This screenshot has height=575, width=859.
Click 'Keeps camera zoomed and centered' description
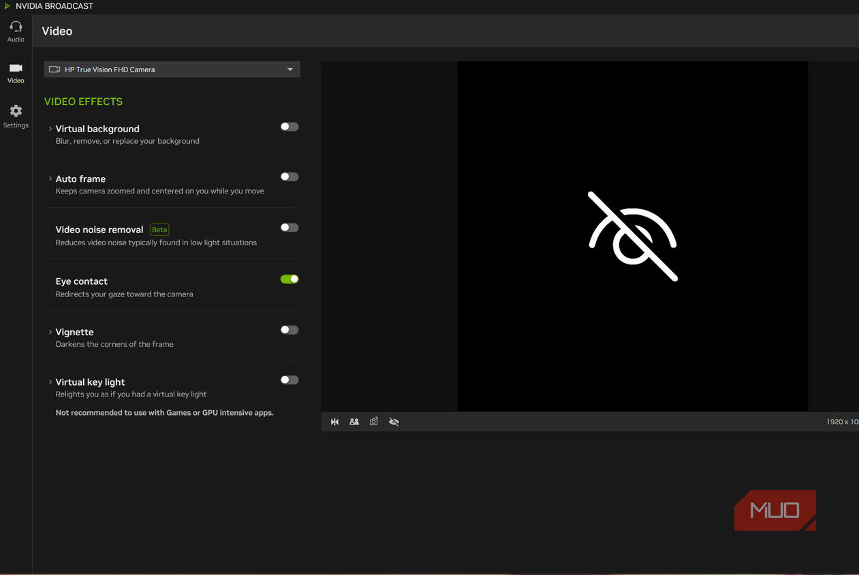(160, 191)
